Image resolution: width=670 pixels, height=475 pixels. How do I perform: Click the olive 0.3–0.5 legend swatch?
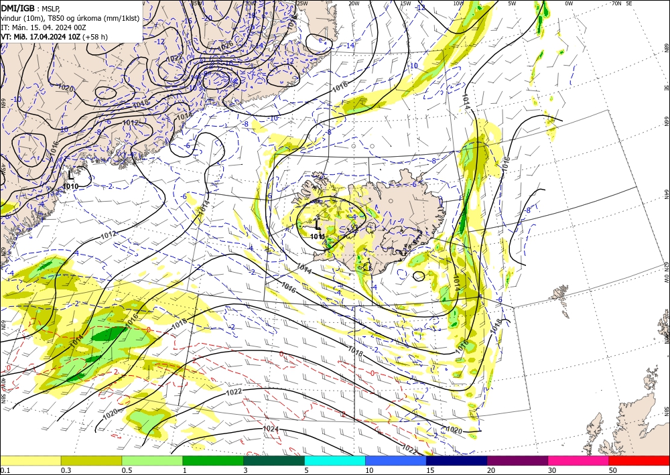coord(91,460)
